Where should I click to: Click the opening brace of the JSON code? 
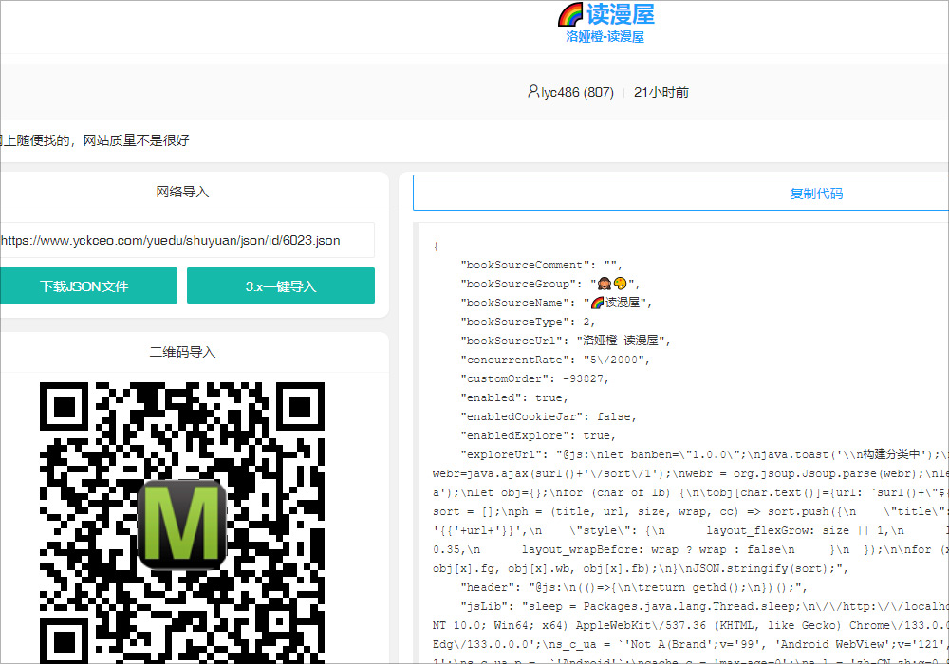(436, 246)
